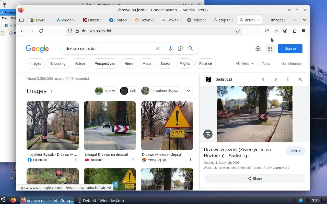Select the Images filter chip
Viewport: 327px width, 204px height.
[x=35, y=63]
